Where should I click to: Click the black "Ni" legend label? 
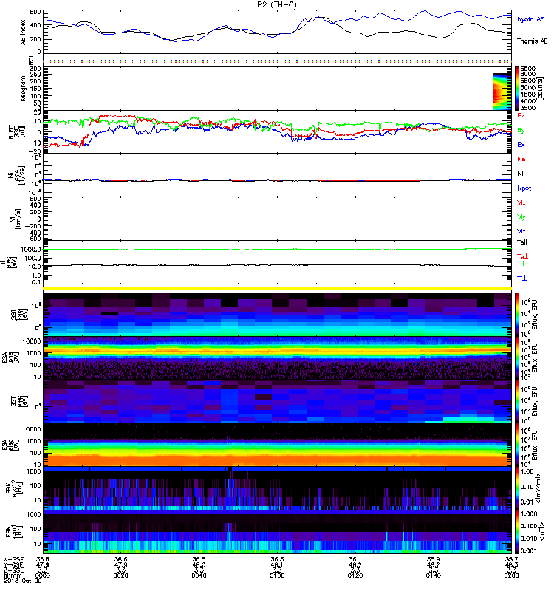[520, 174]
